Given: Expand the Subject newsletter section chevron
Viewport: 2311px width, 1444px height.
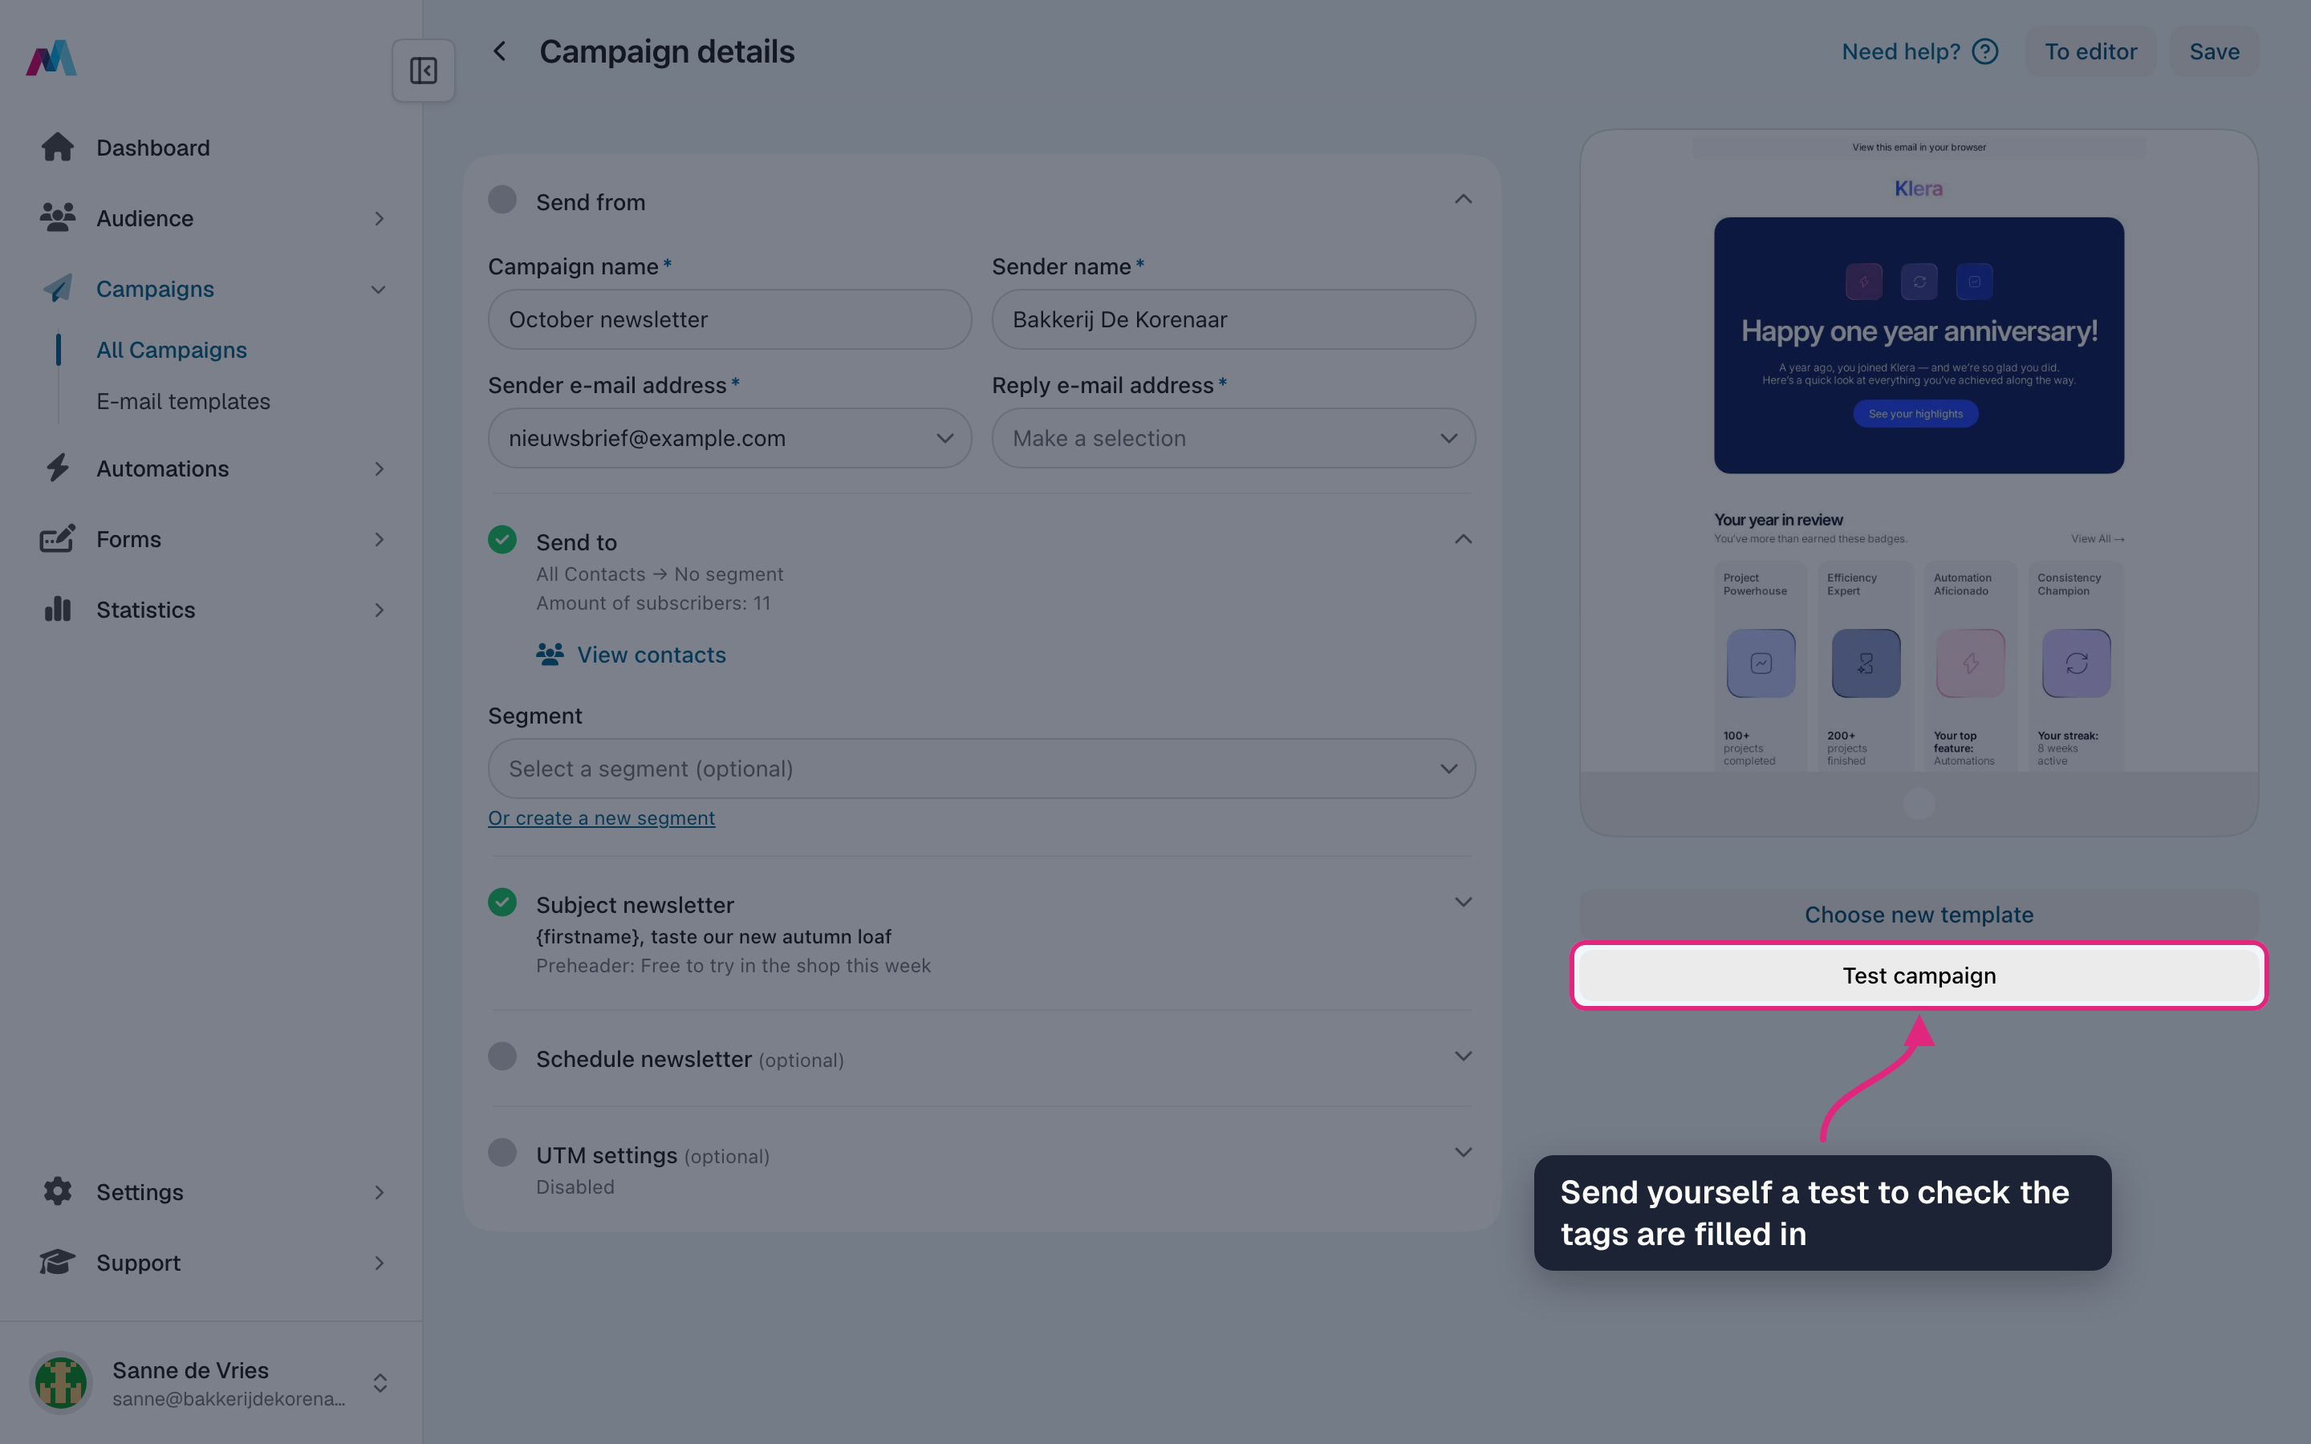Looking at the screenshot, I should point(1463,902).
